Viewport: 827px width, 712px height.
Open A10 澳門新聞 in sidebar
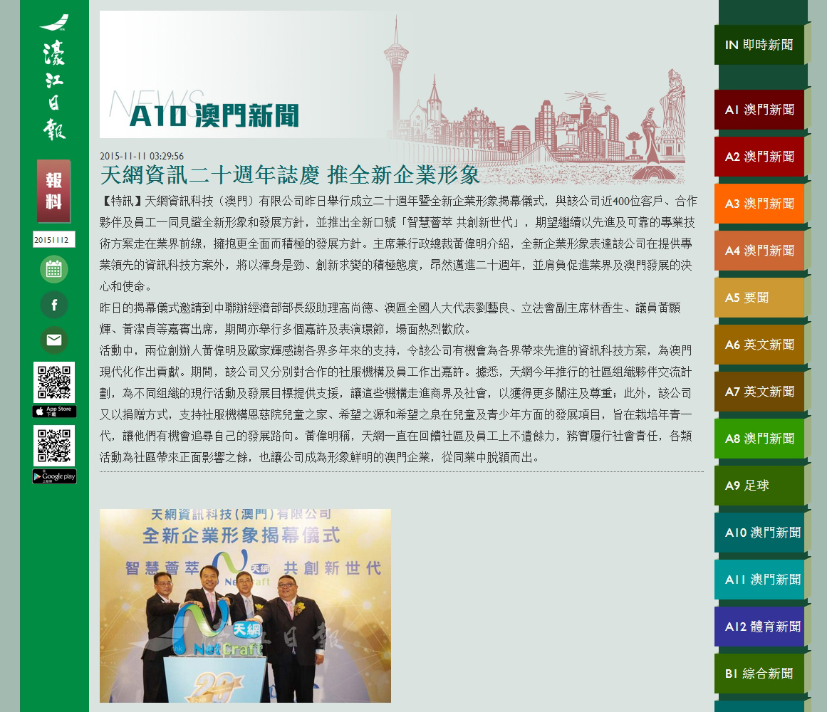[759, 533]
